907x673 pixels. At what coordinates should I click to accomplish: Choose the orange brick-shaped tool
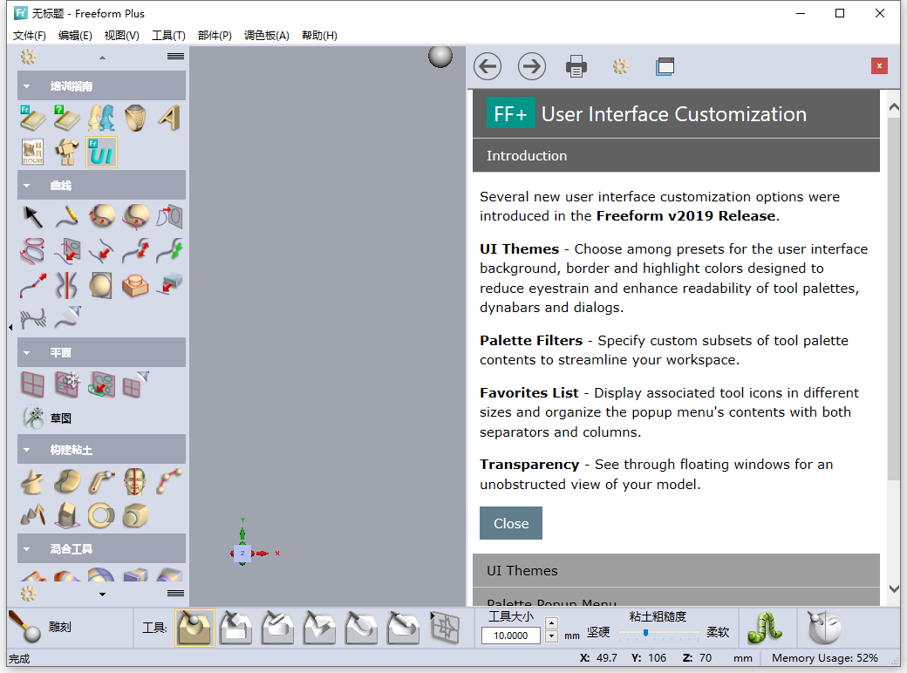[x=135, y=285]
